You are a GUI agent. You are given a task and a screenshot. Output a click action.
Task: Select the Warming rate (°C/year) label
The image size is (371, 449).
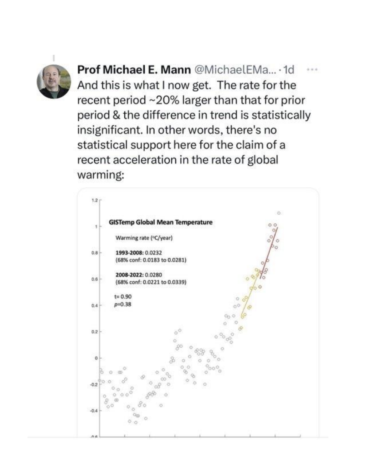[x=144, y=238]
